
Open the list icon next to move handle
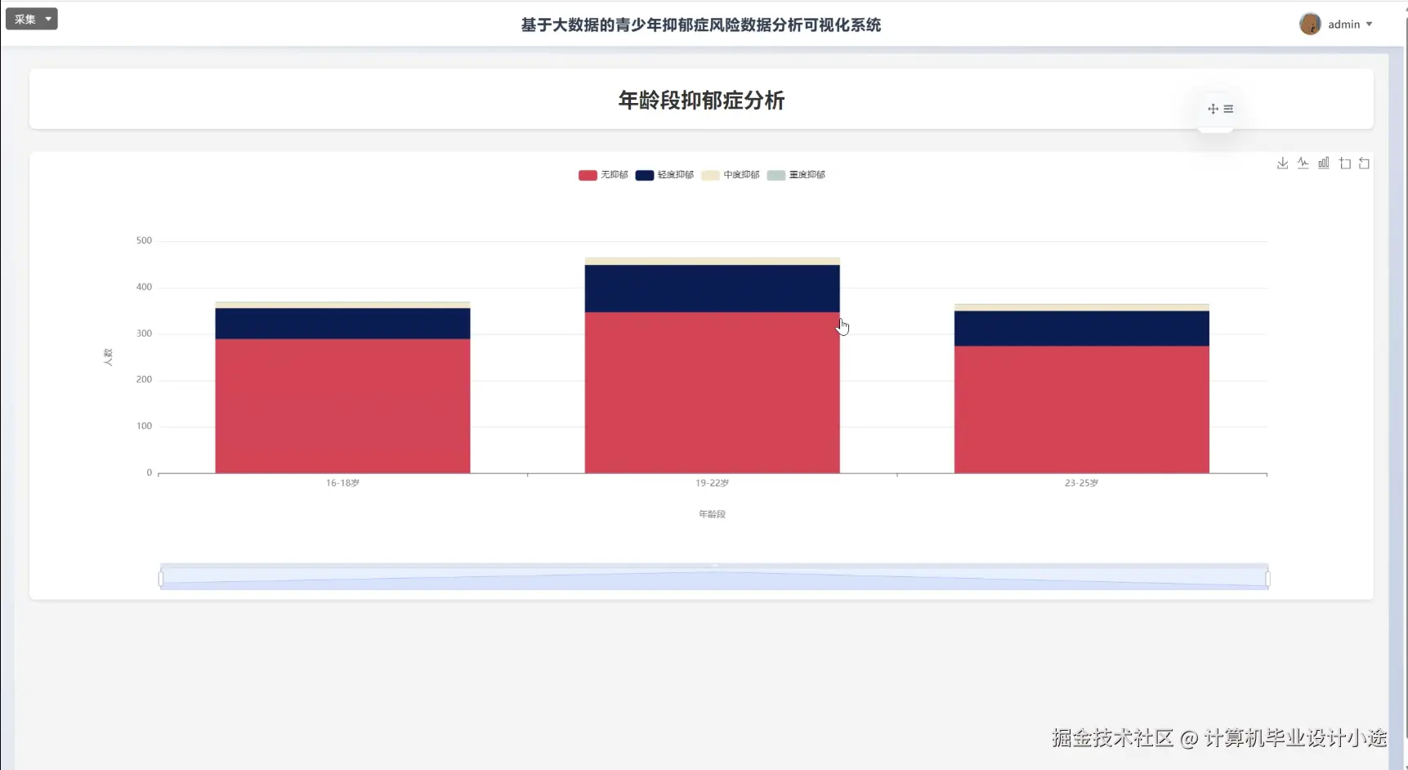[x=1228, y=109]
